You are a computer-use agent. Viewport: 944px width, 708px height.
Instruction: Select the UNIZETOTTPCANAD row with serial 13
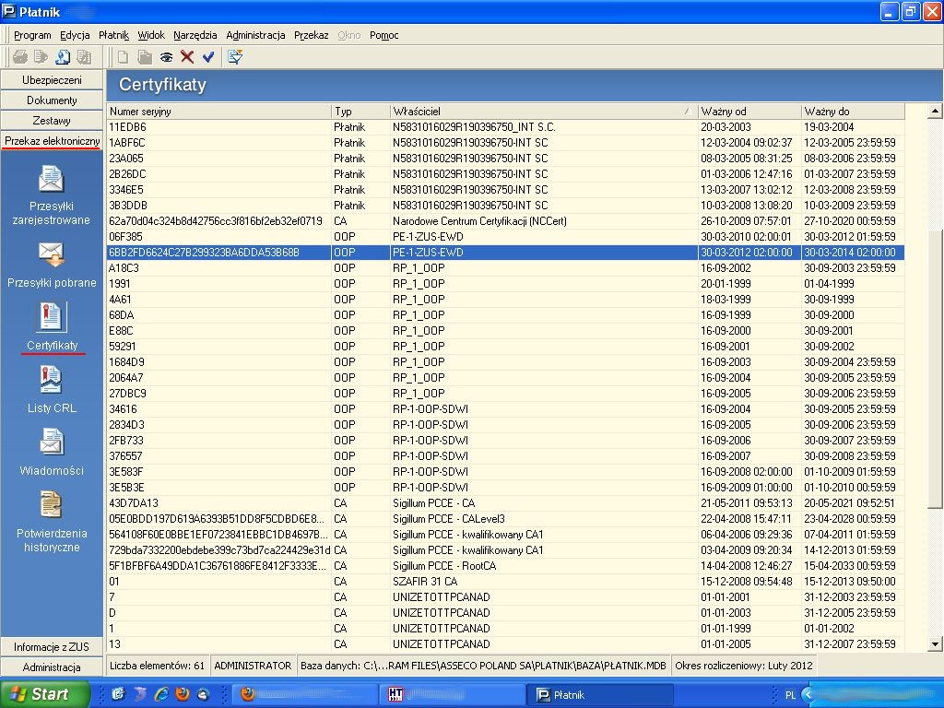point(506,643)
